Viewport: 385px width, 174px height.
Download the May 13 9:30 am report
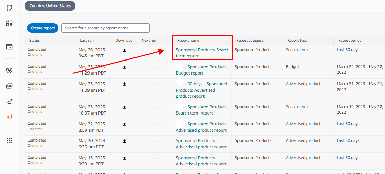coord(124,158)
